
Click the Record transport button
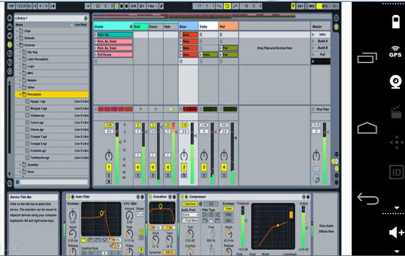coord(126,6)
